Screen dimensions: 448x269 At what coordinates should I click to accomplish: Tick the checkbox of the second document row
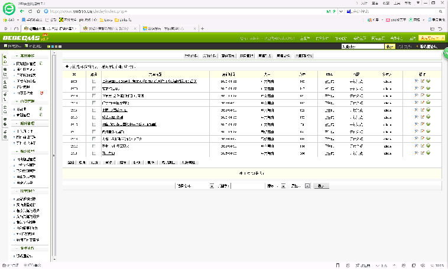point(94,88)
